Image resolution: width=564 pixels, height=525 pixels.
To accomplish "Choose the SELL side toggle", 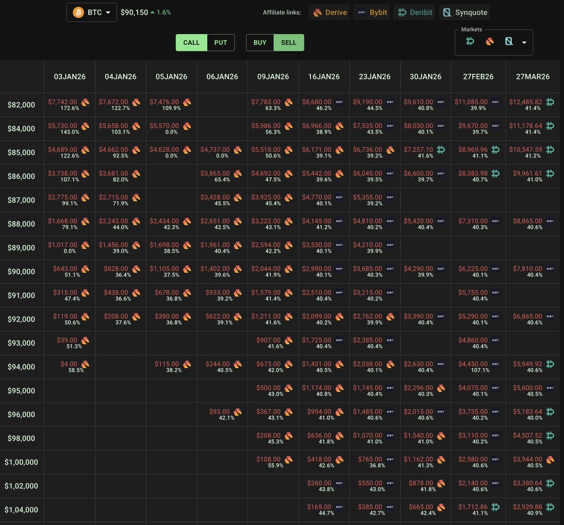I will coord(289,42).
